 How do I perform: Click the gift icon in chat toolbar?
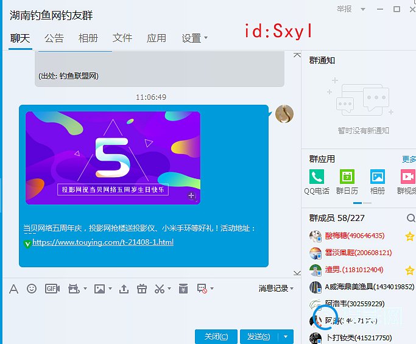[x=142, y=289]
